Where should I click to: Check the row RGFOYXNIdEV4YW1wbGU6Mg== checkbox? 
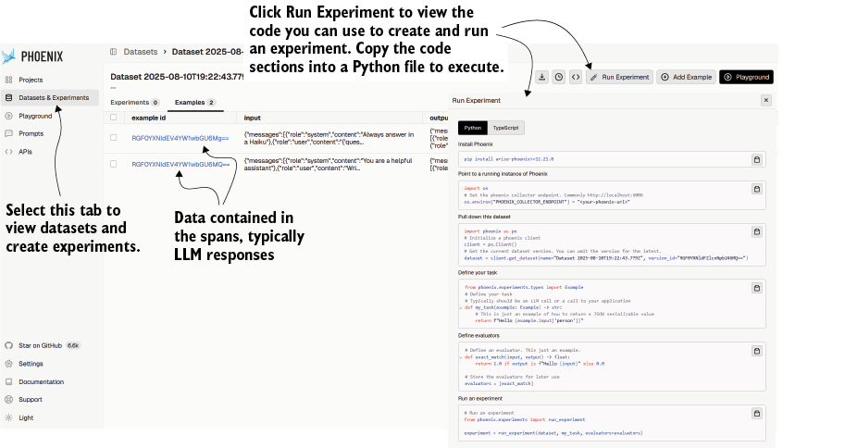pos(113,138)
